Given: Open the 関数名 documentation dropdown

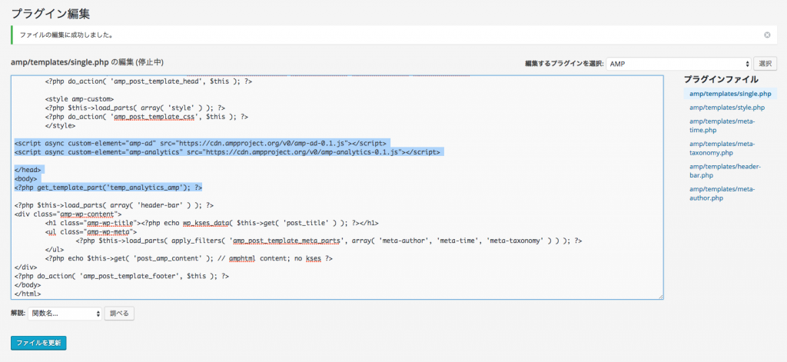Looking at the screenshot, I should pos(65,314).
